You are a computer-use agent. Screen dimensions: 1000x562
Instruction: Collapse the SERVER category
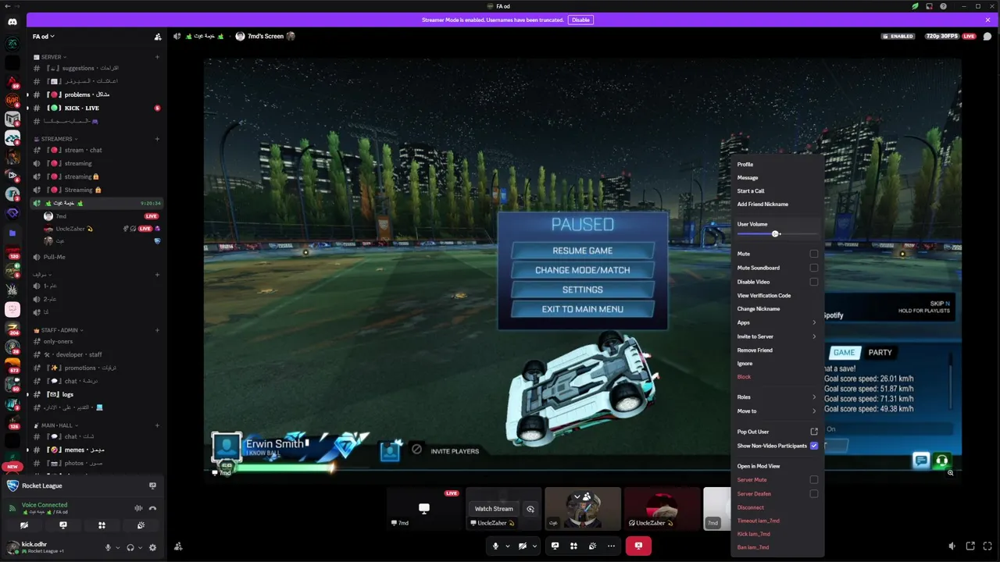click(50, 57)
